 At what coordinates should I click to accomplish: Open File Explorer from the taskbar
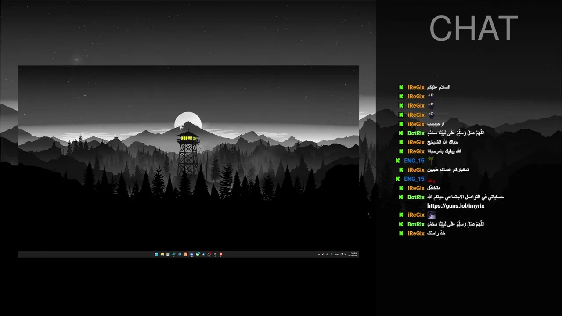162,254
